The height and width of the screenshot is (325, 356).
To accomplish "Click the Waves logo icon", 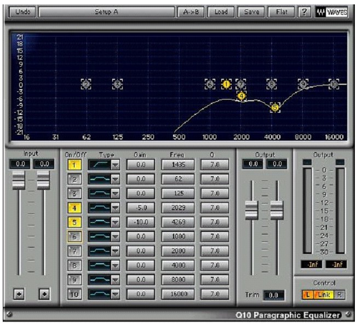I will [x=332, y=12].
